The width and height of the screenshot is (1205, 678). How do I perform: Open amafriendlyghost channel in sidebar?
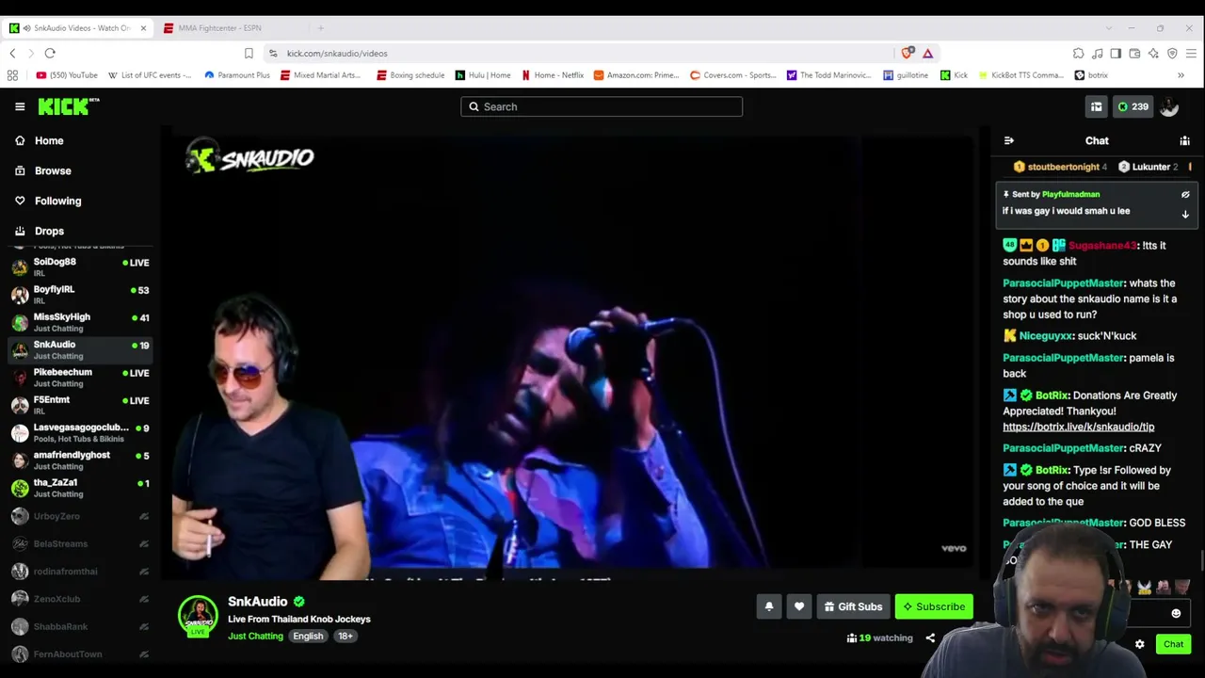pyautogui.click(x=80, y=460)
